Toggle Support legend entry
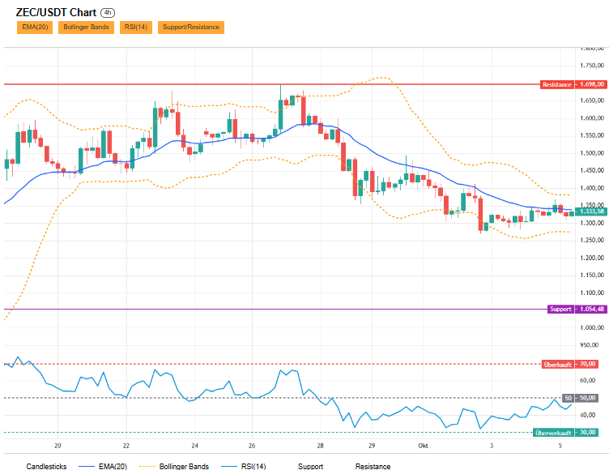 (x=310, y=466)
